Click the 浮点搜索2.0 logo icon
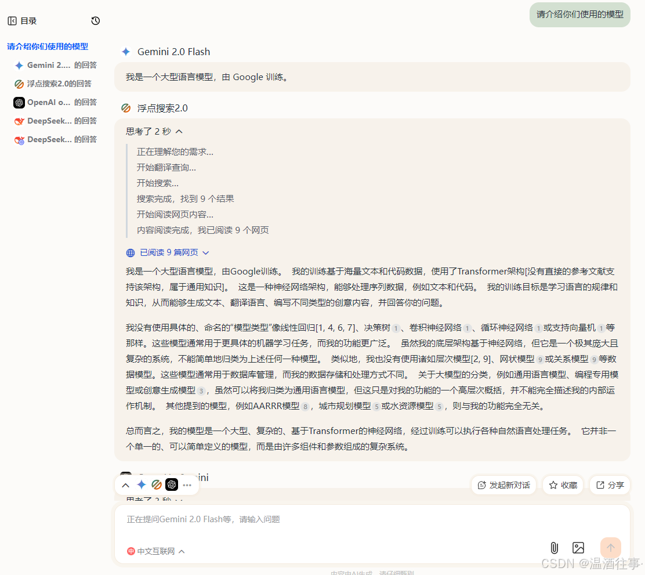The image size is (645, 575). pos(126,109)
